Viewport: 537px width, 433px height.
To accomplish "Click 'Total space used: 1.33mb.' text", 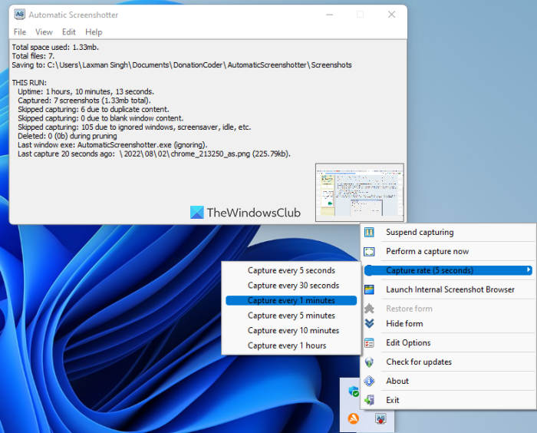I will click(x=55, y=48).
